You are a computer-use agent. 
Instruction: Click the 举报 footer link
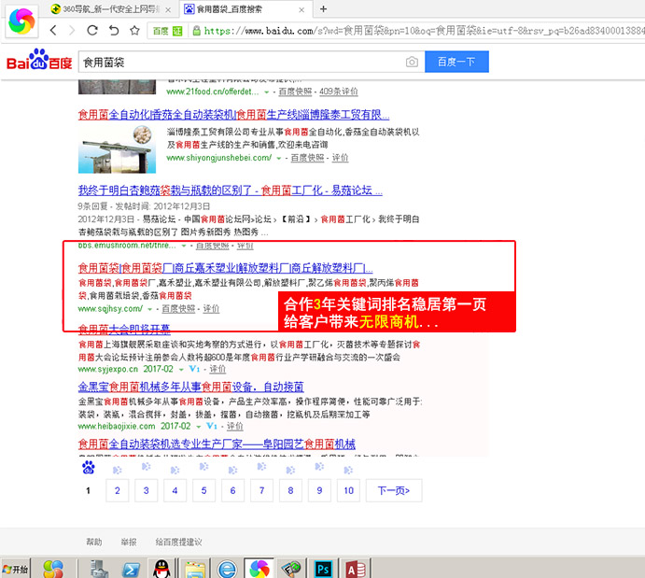point(128,543)
